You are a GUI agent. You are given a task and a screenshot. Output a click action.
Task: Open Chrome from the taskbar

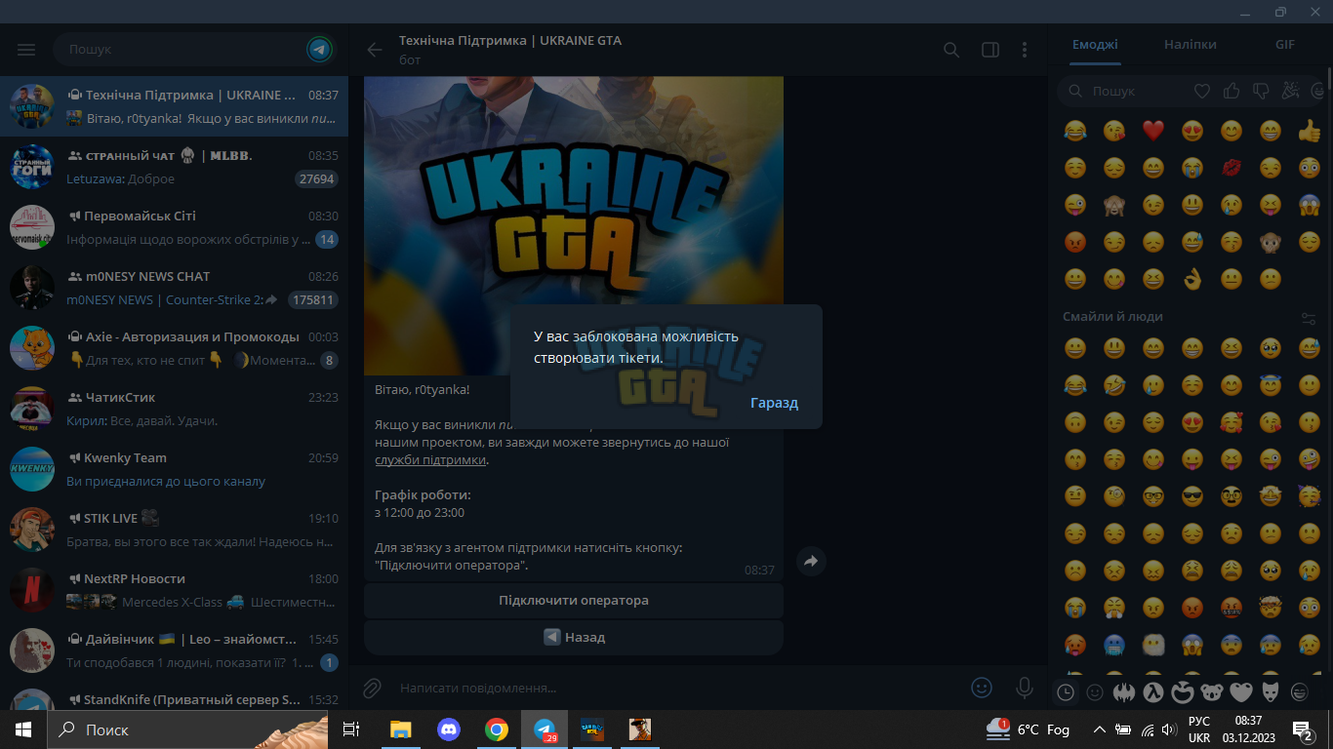(497, 729)
